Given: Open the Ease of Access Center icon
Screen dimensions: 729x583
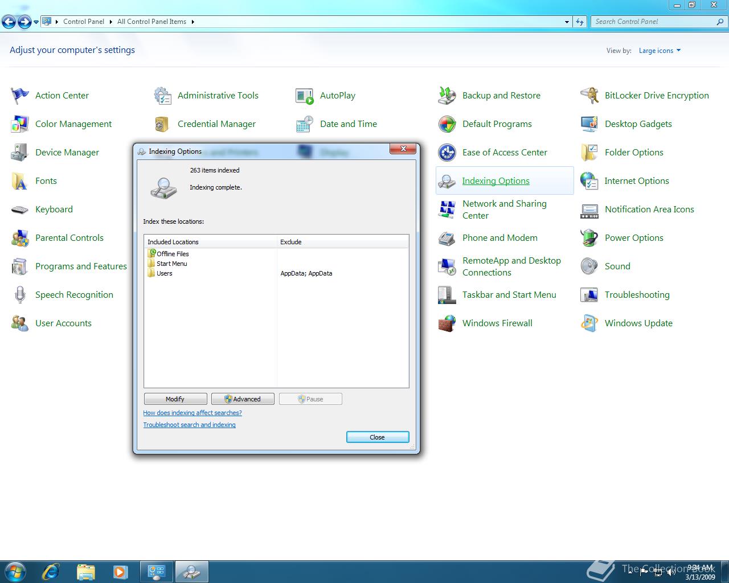Looking at the screenshot, I should 447,153.
